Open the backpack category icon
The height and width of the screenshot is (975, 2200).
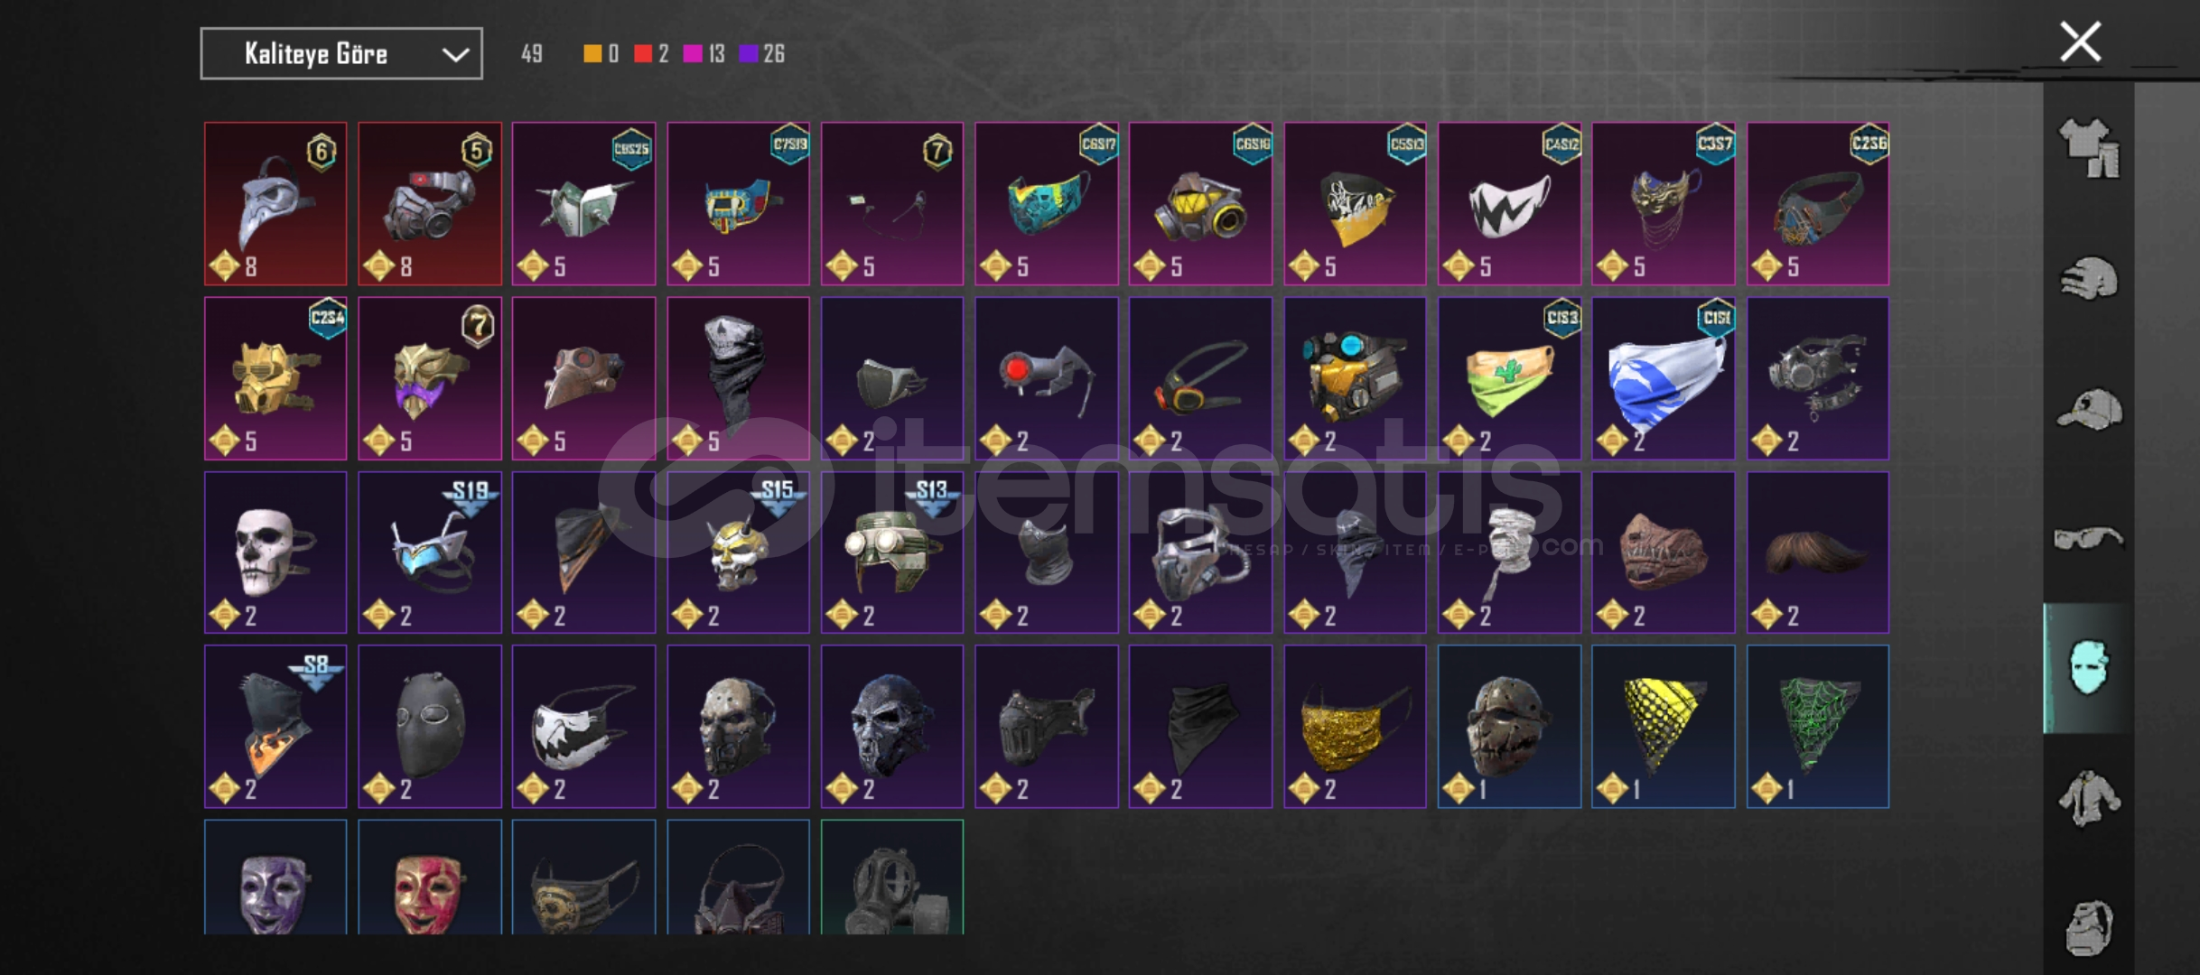coord(2089,927)
